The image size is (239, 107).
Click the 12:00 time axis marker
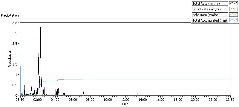125,100
